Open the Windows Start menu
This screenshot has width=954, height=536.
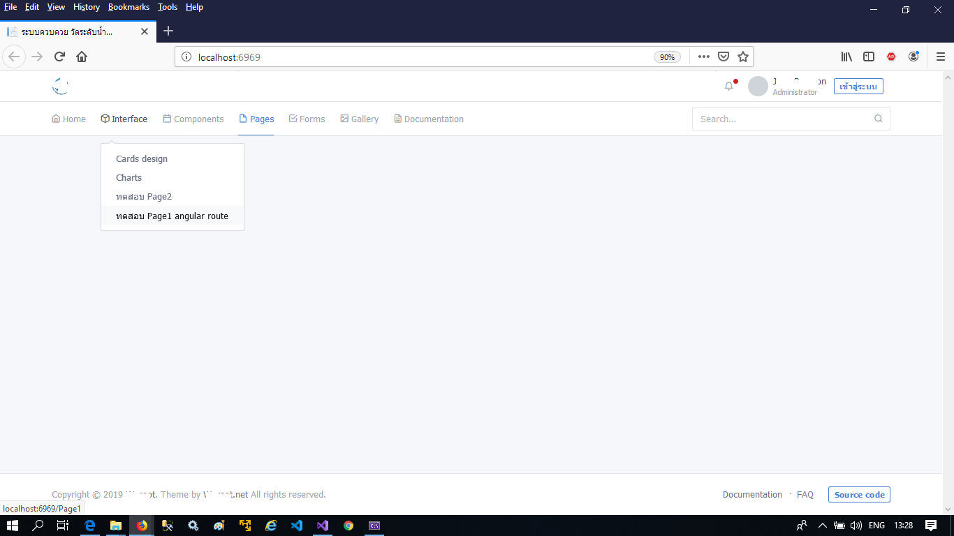[12, 526]
